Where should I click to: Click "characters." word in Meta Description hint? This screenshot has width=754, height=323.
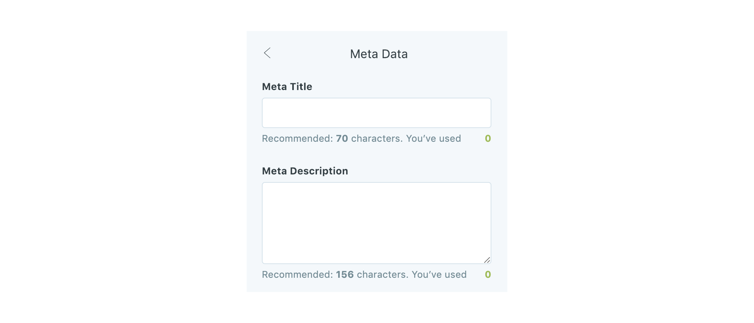382,275
